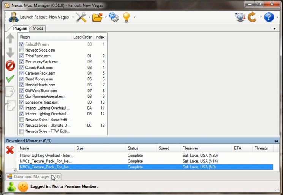Click the lightbulb tips icon
The image size is (283, 195).
(126, 17)
